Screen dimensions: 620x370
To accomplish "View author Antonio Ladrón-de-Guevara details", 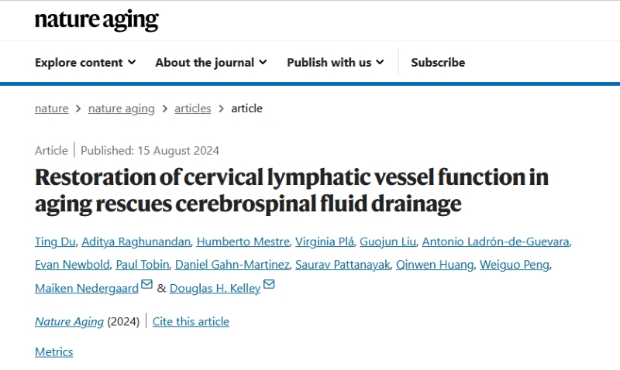I will pos(496,242).
